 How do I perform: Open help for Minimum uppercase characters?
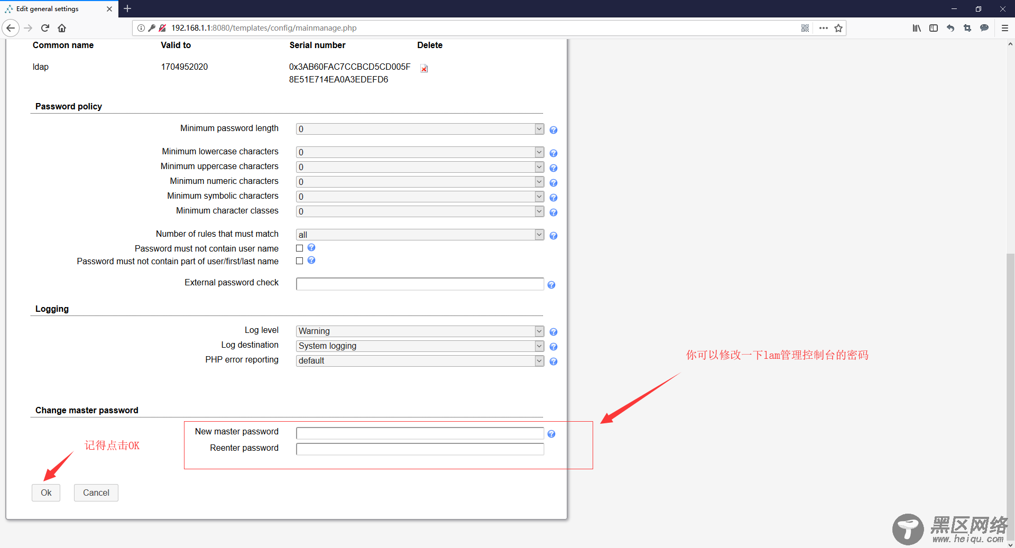(553, 168)
